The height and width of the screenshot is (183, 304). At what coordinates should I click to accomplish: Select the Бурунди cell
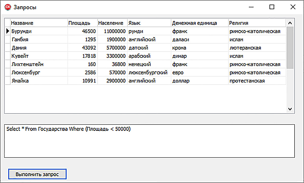(39, 31)
